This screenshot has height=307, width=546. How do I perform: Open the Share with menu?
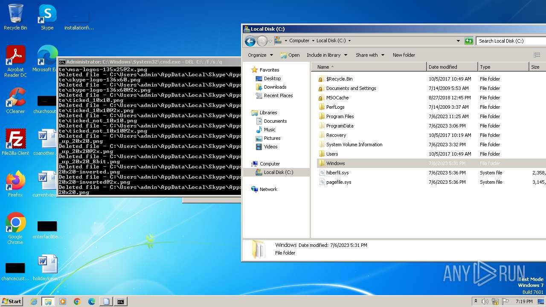[370, 55]
